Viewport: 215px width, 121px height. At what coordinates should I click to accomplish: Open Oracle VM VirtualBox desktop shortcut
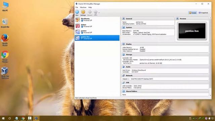tap(5, 73)
